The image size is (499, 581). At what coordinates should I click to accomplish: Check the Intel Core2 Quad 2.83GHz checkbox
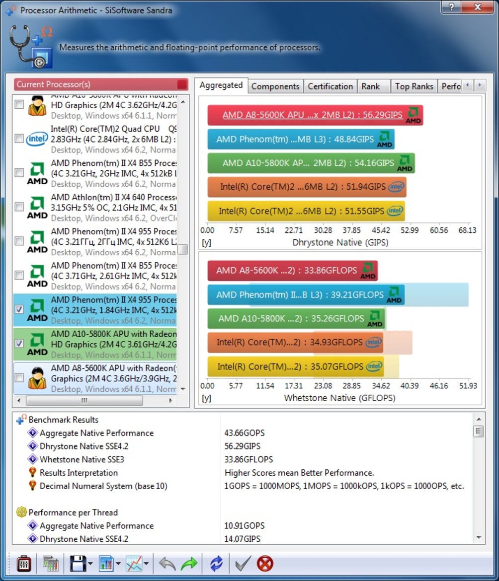19,139
